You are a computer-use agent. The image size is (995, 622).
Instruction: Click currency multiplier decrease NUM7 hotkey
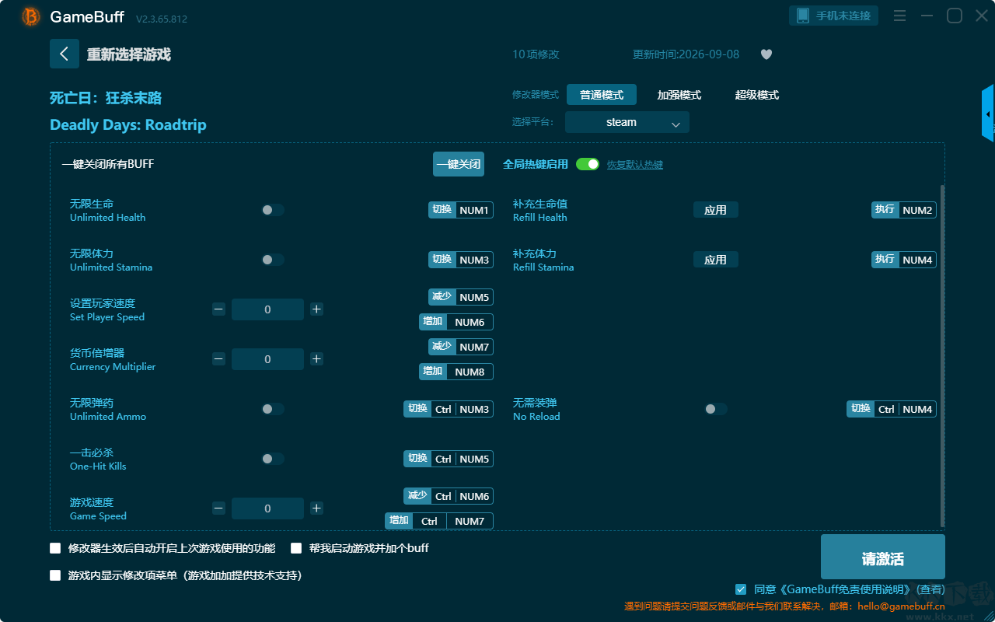[461, 347]
